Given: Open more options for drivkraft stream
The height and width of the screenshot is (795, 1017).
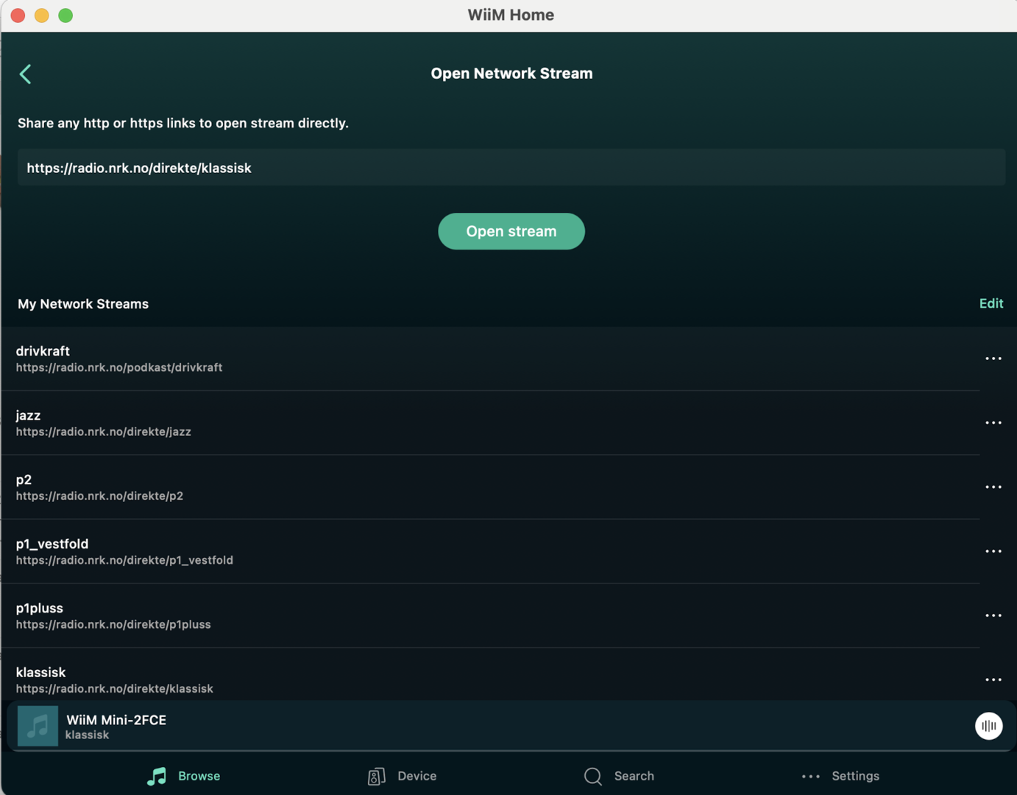Looking at the screenshot, I should pos(993,358).
